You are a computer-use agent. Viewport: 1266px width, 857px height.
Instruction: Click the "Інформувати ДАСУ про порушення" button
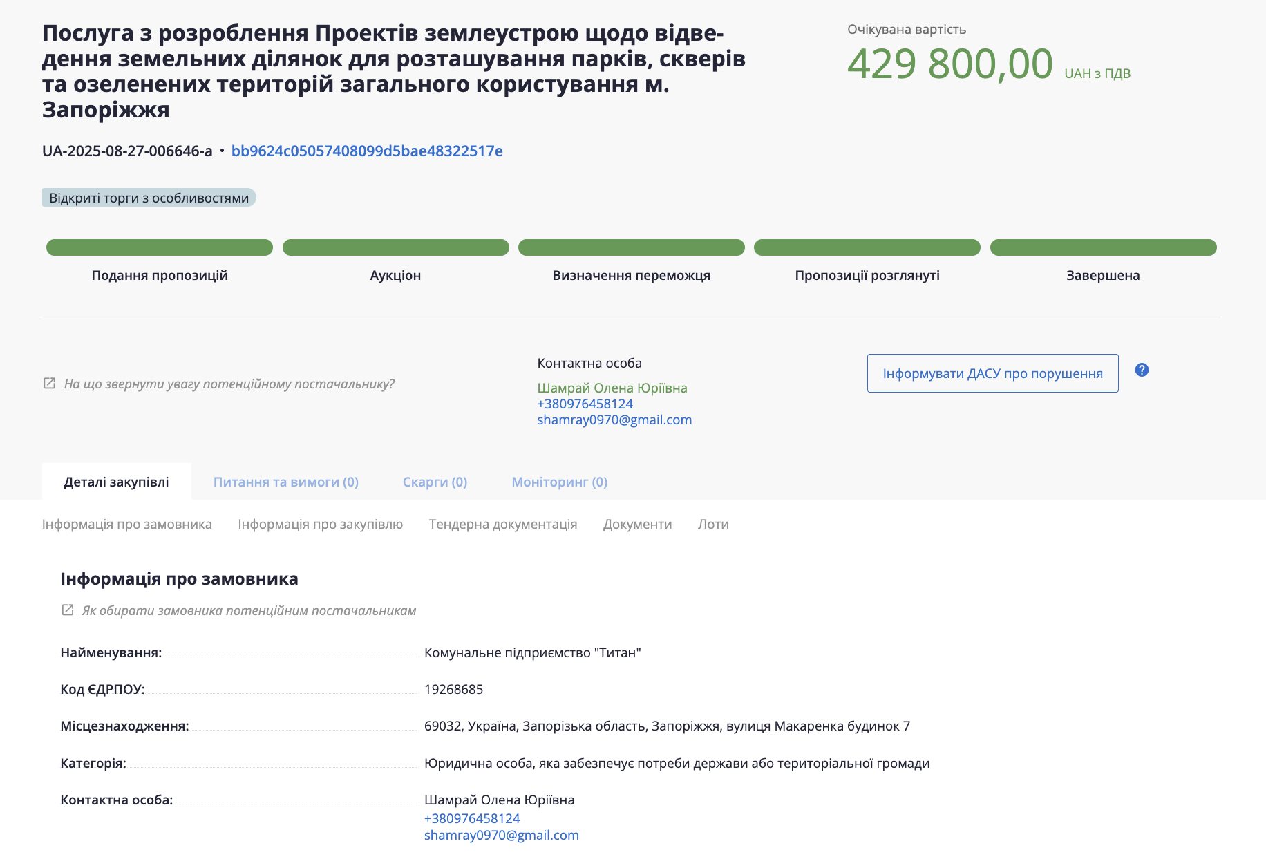click(x=993, y=373)
